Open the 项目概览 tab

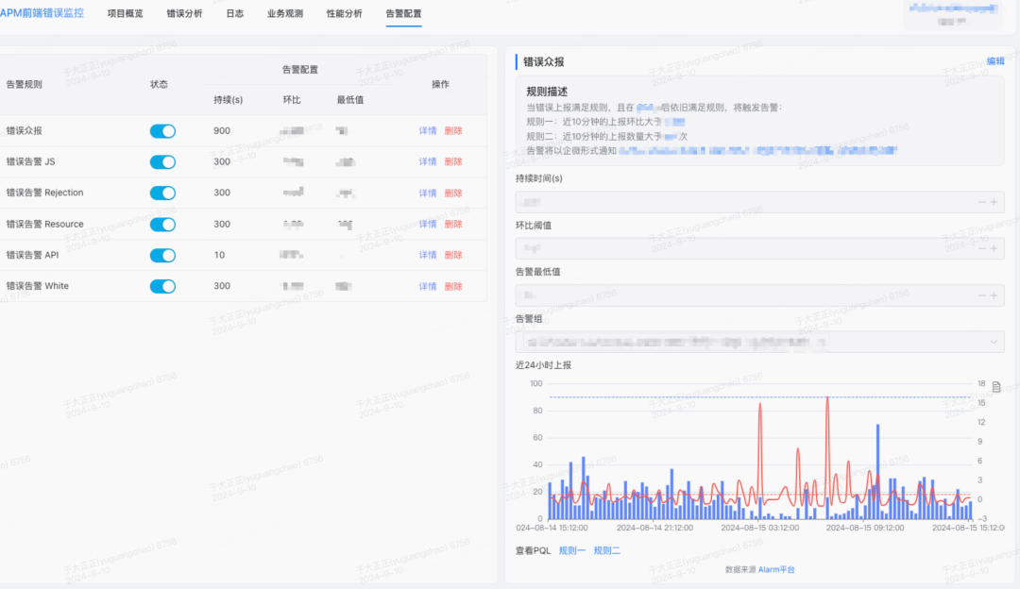click(125, 13)
